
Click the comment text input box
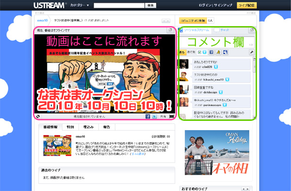pyautogui.click(x=217, y=42)
